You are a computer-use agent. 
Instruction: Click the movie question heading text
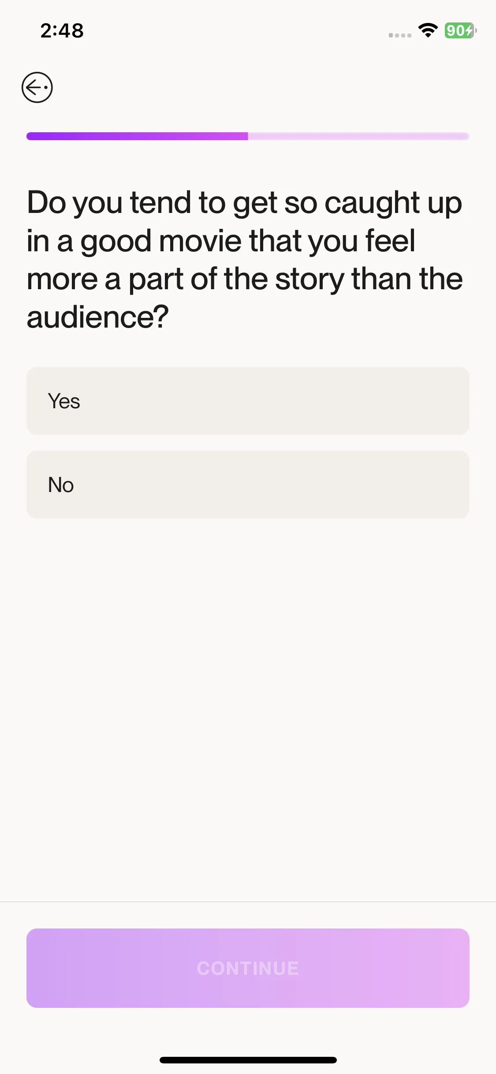245,260
